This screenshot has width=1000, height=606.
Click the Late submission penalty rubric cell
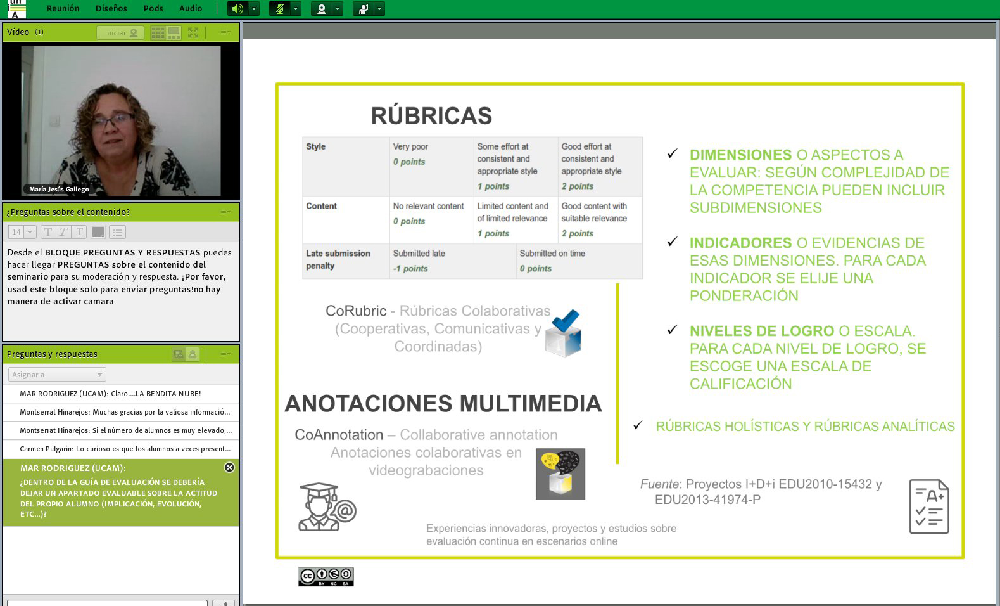[x=346, y=261]
